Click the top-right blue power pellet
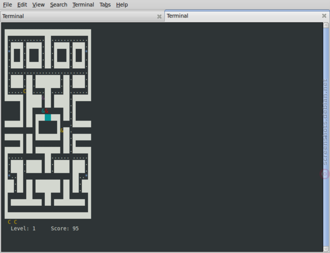Viewport: 330px width, 253px height. pyautogui.click(x=86, y=51)
